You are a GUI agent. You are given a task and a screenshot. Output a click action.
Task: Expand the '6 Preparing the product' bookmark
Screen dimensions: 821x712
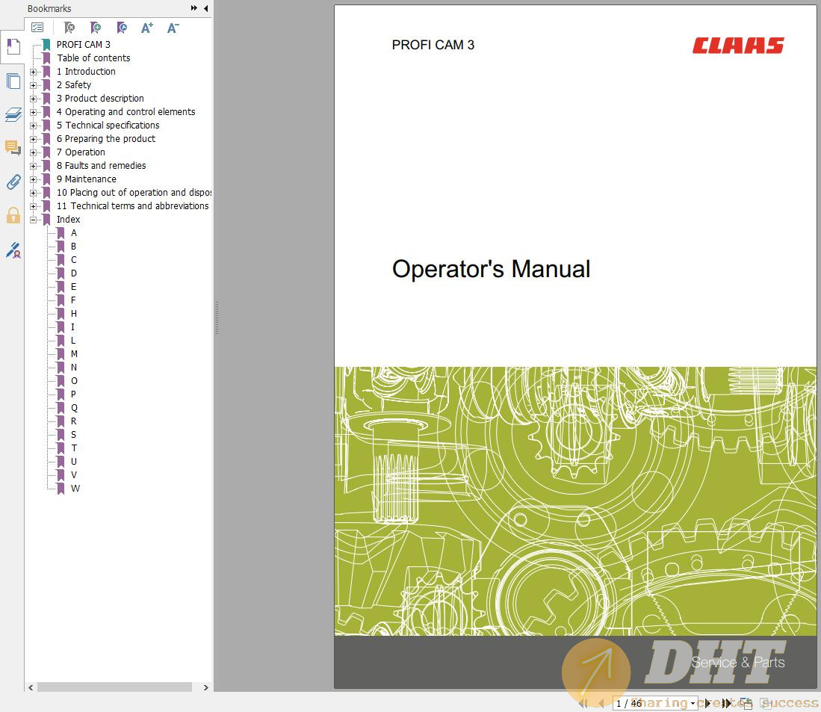pos(33,139)
